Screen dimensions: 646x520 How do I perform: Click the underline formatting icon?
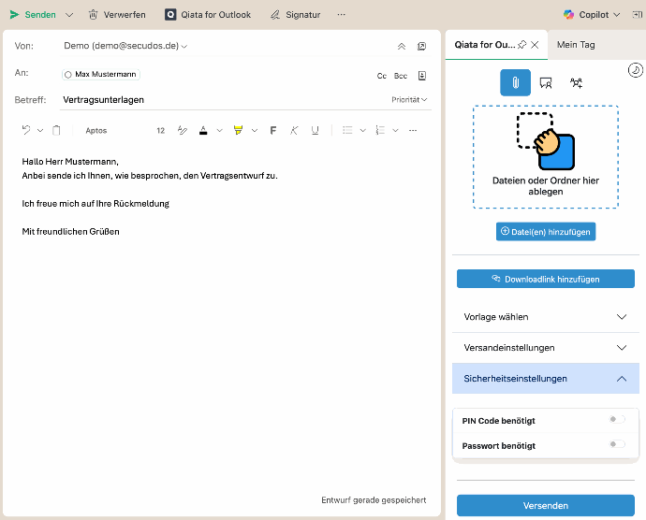click(315, 130)
